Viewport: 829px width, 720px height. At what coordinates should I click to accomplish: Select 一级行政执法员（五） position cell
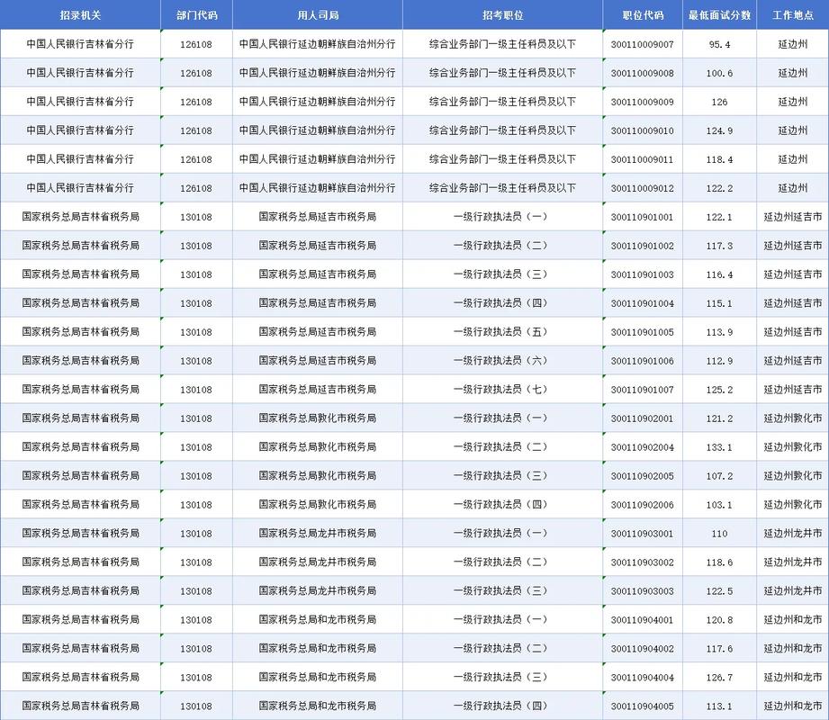coord(502,332)
